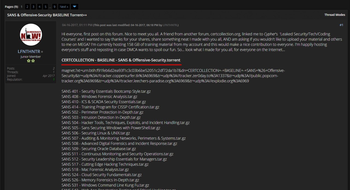Click the offline status dot beside LFNTHNTR
The width and height of the screenshot is (350, 190).
click(x=42, y=52)
